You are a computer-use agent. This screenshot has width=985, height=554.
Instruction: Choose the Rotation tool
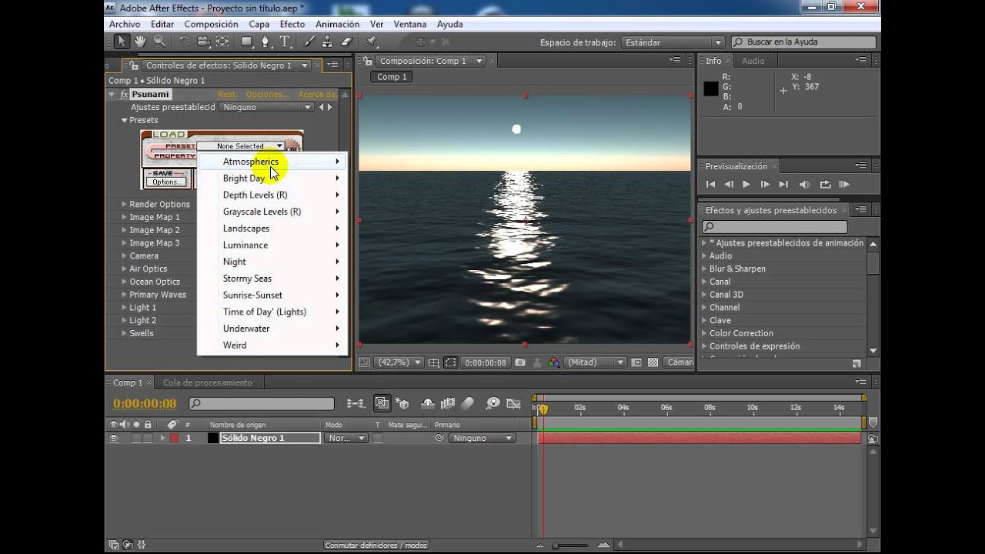click(x=185, y=42)
